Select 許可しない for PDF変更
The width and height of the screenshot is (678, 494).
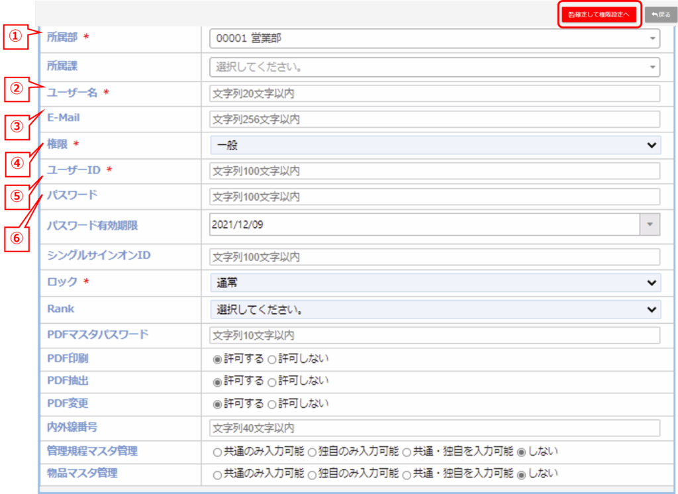[x=271, y=404]
